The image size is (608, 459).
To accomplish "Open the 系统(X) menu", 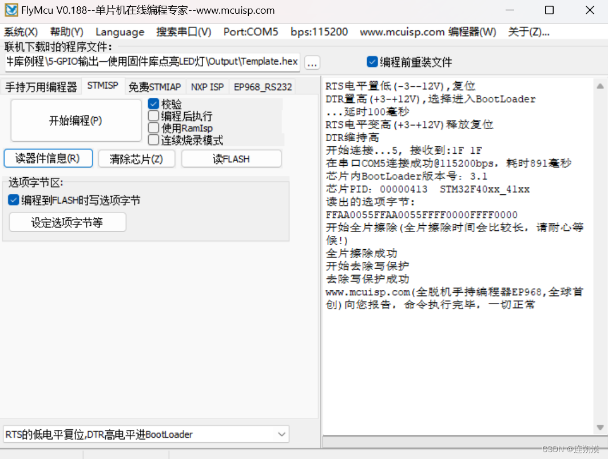I will pos(21,32).
